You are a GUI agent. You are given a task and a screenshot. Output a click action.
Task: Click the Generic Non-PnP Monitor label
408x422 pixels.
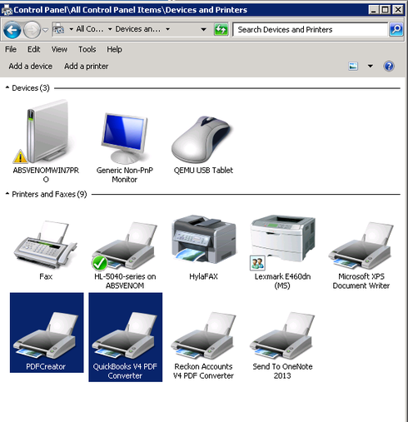(x=125, y=175)
